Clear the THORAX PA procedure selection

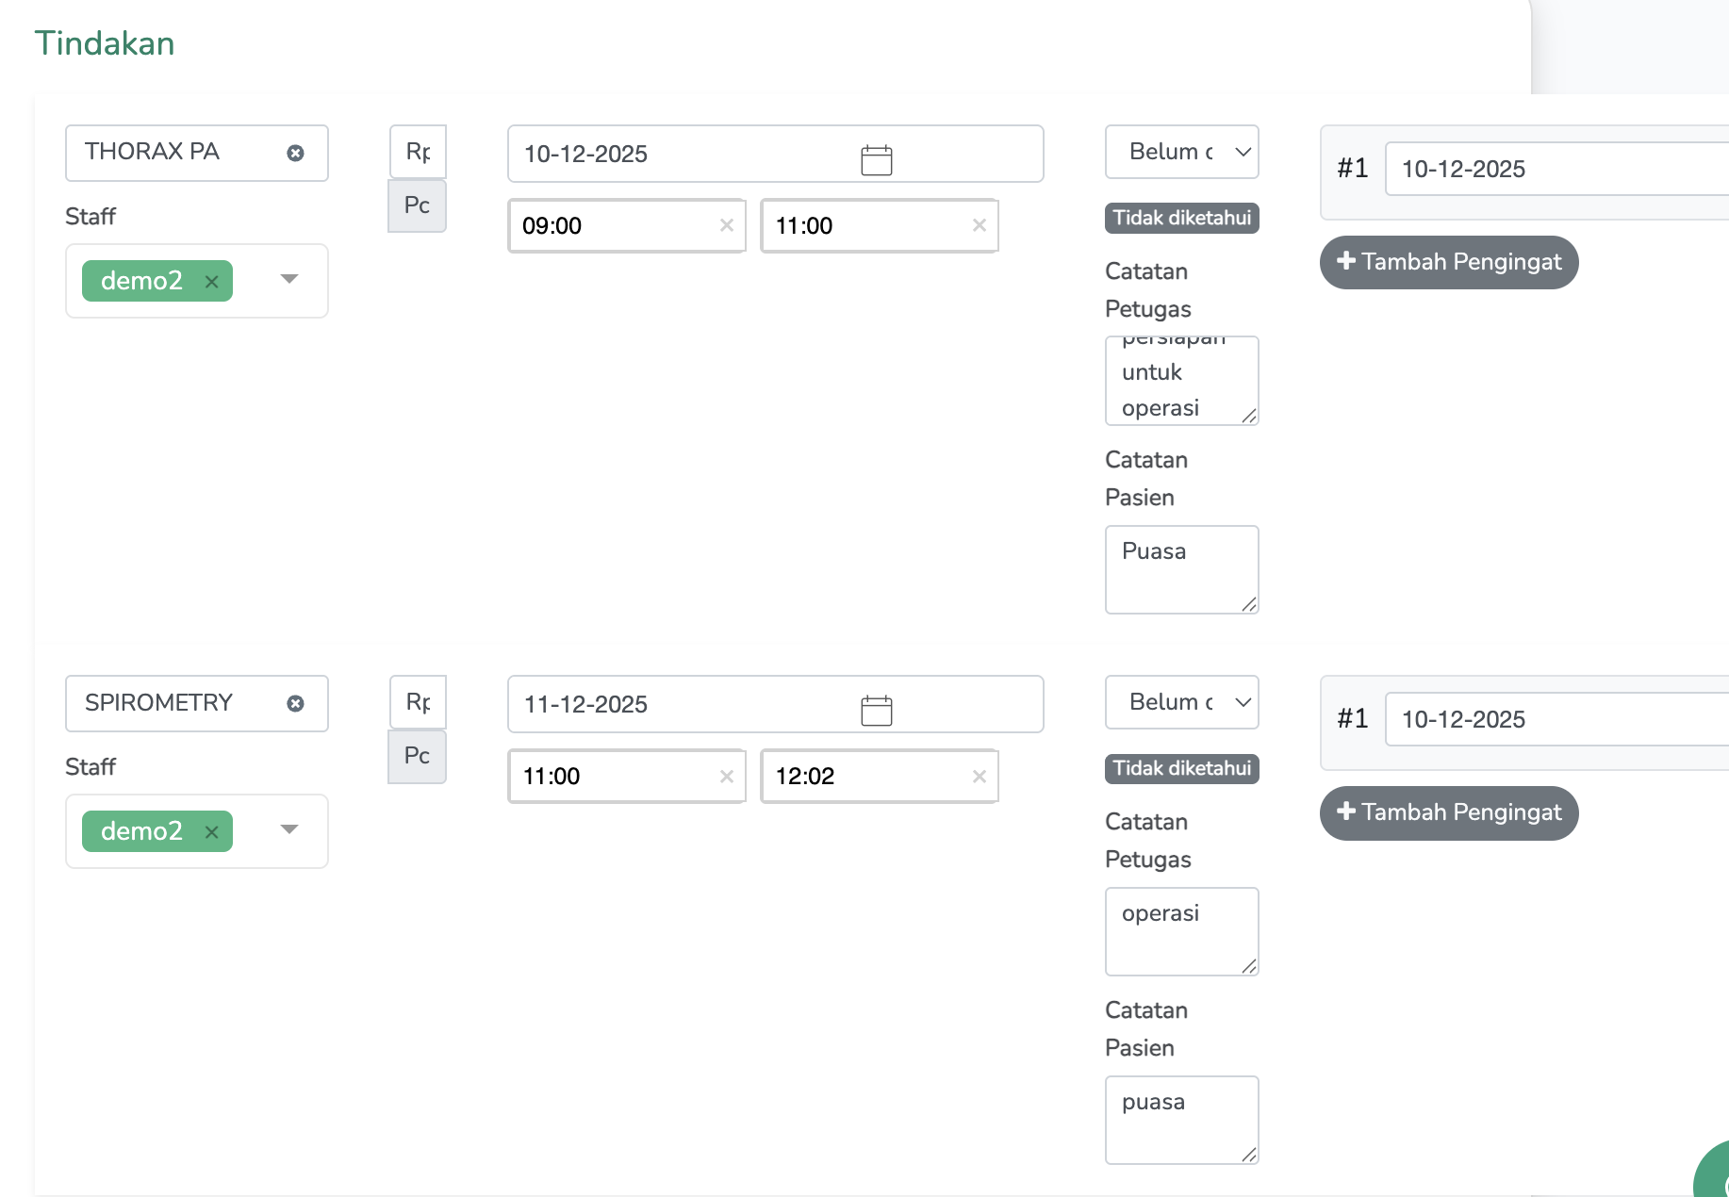[295, 153]
